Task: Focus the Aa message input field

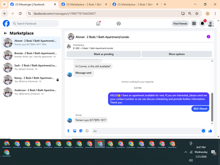Action: pyautogui.click(x=147, y=131)
